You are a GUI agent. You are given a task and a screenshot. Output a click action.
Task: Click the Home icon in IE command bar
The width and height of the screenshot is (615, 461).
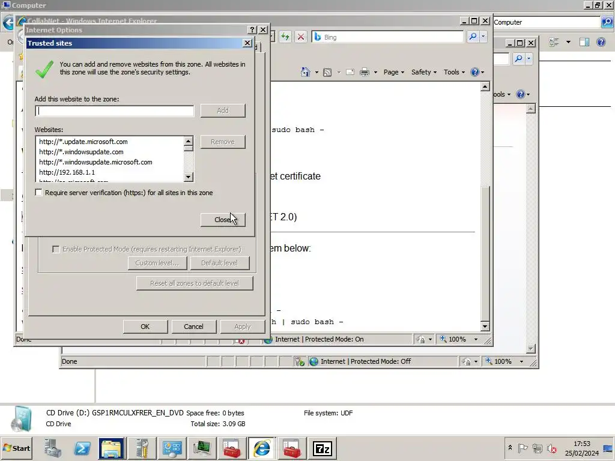[x=306, y=72]
